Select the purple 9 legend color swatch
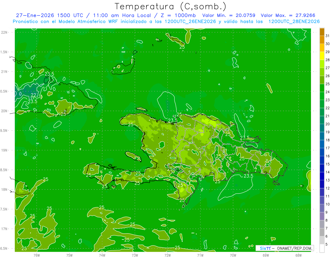Viewport: 335px width, 259px height. pyautogui.click(x=322, y=208)
